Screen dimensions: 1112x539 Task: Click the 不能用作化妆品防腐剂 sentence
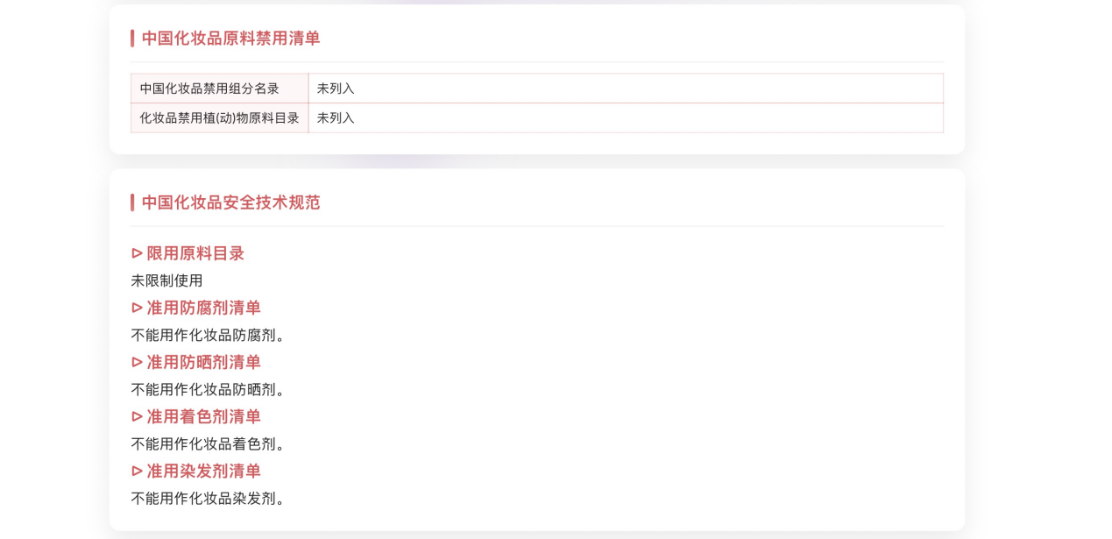point(209,335)
